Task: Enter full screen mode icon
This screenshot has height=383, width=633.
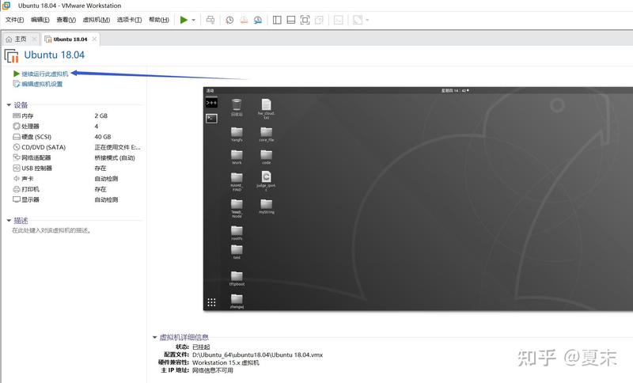Action: click(x=305, y=20)
